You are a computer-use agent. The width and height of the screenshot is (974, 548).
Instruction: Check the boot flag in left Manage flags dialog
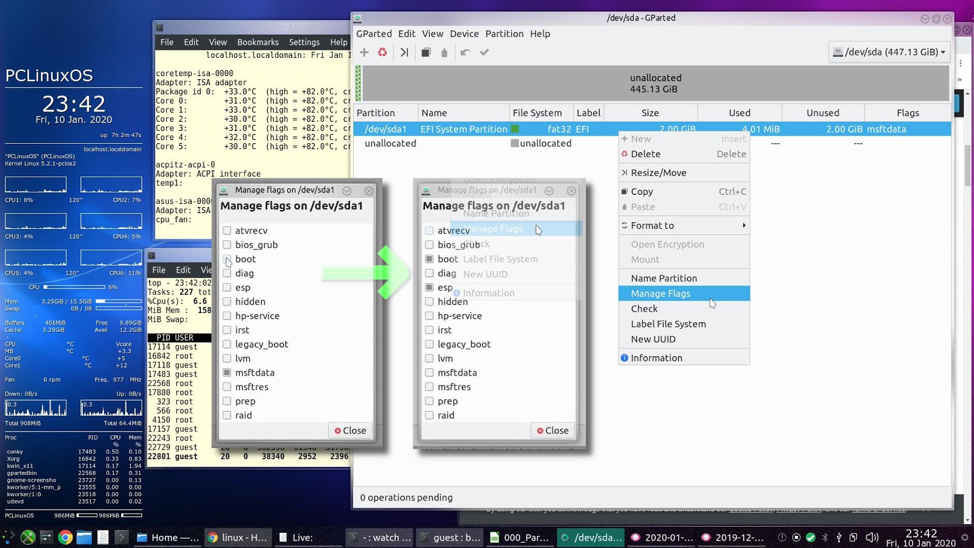pyautogui.click(x=227, y=259)
